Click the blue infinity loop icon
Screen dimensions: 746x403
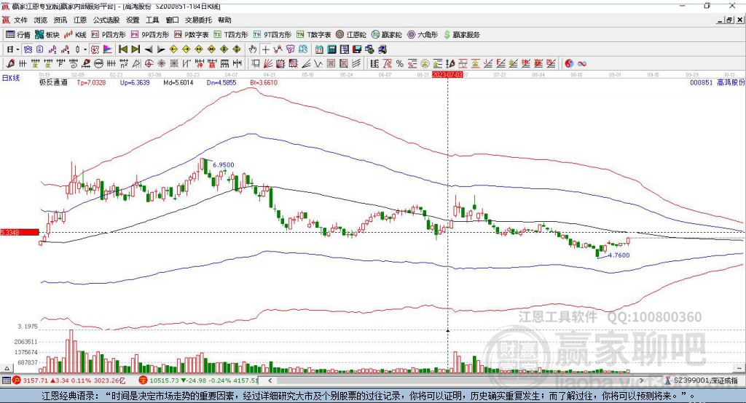(x=581, y=63)
